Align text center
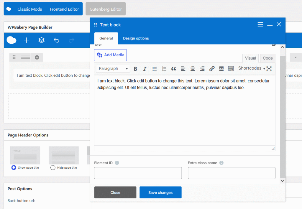 (x=193, y=69)
